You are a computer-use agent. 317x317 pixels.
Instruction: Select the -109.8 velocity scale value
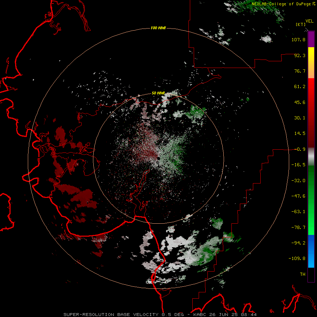pyautogui.click(x=297, y=259)
